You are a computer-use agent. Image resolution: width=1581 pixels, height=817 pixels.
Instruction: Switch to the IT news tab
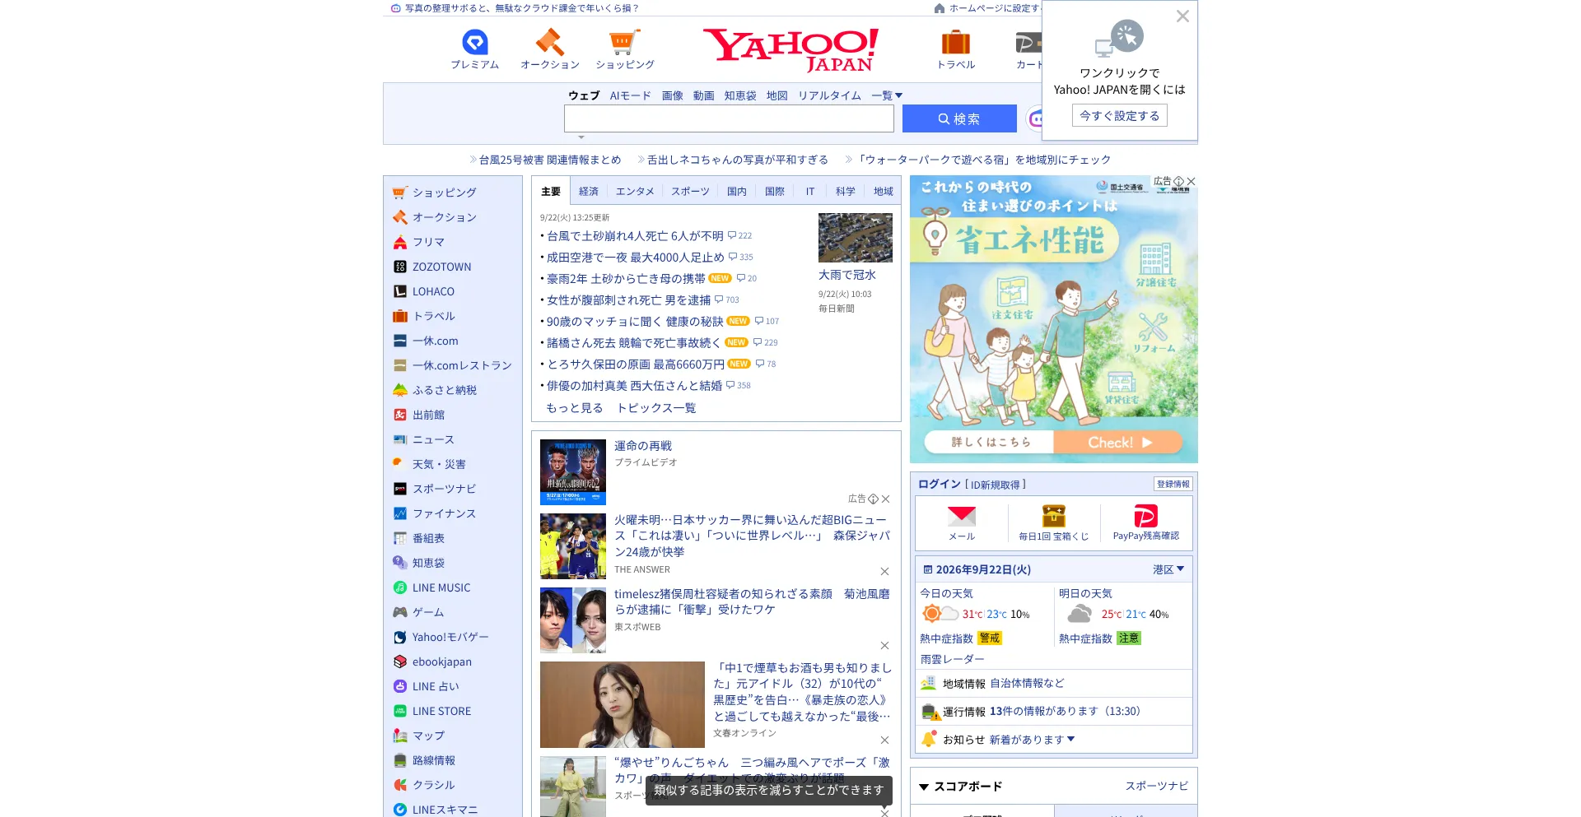point(810,191)
